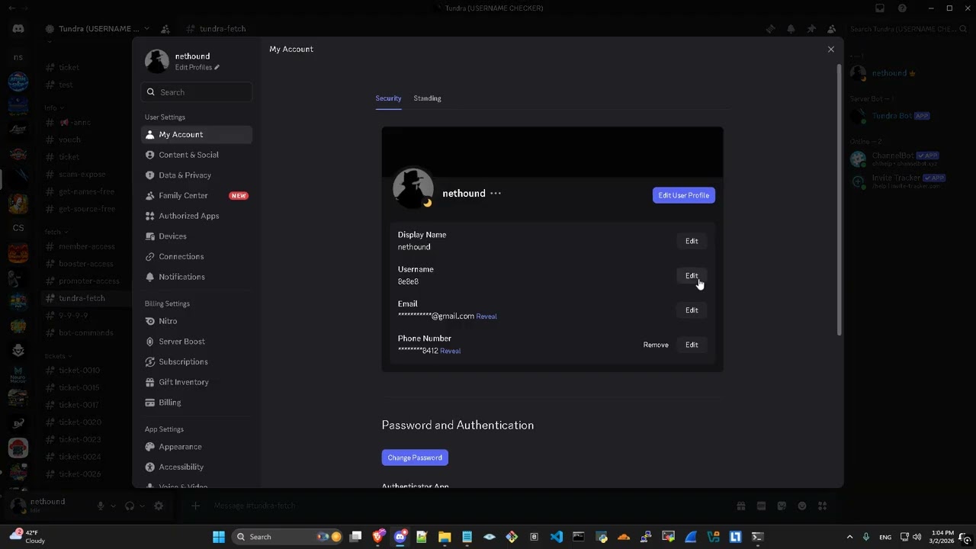Screen dimensions: 976x549
Task: Open user settings gear in user panel
Action: coord(159,506)
